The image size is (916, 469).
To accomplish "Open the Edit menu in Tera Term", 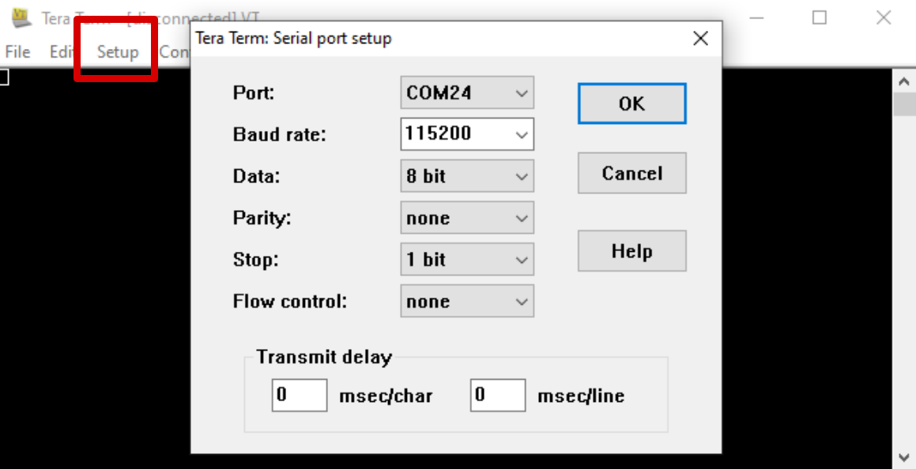I will pos(62,52).
